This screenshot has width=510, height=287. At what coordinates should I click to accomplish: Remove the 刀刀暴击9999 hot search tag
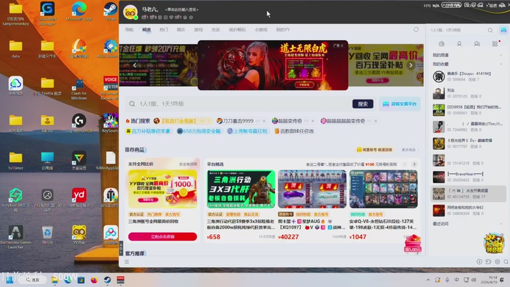click(x=264, y=121)
